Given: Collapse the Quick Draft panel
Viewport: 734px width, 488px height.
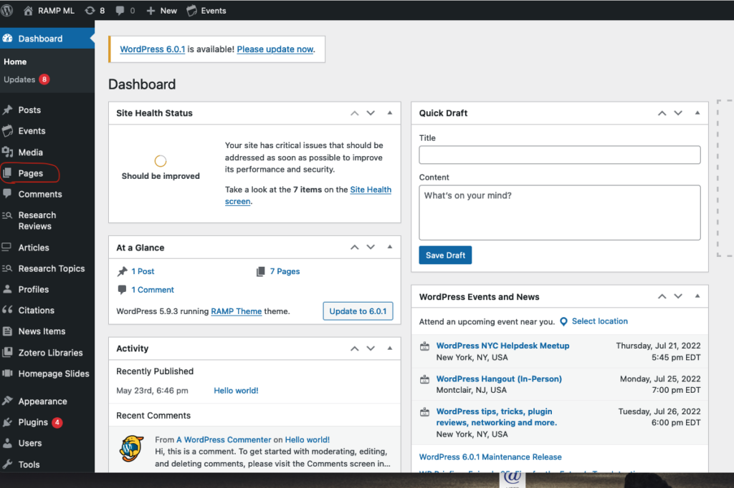Looking at the screenshot, I should 697,112.
